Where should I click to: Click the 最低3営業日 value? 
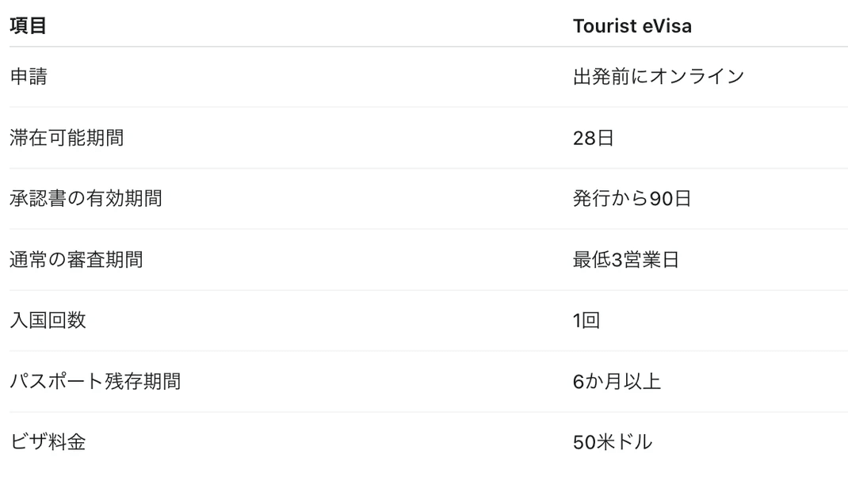coord(626,260)
